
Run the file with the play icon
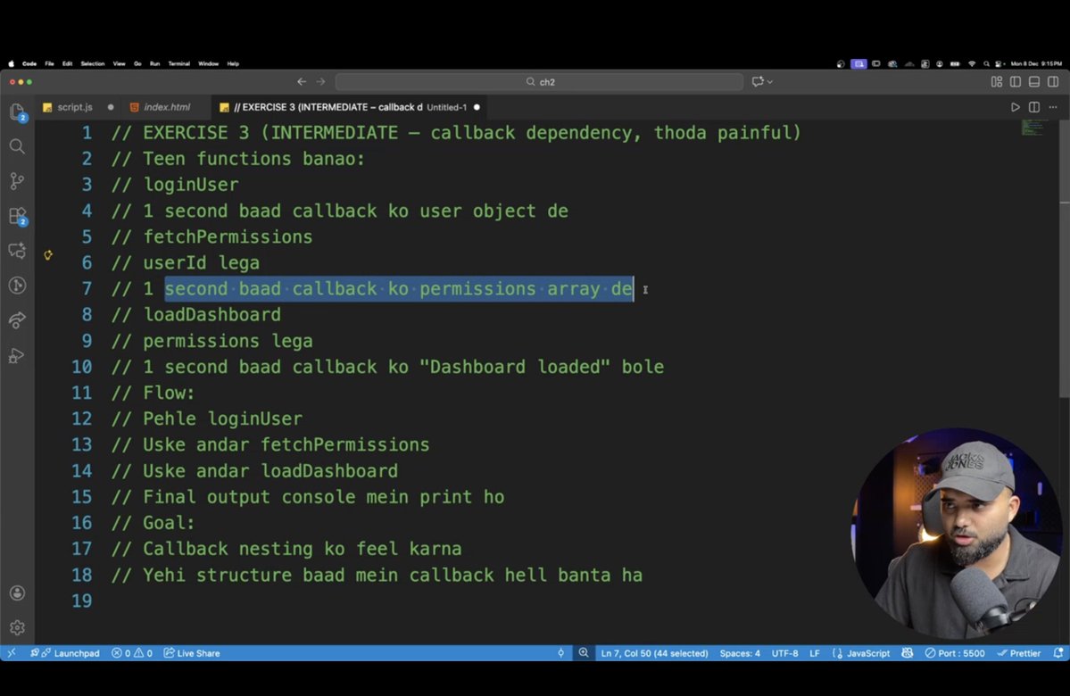1016,107
